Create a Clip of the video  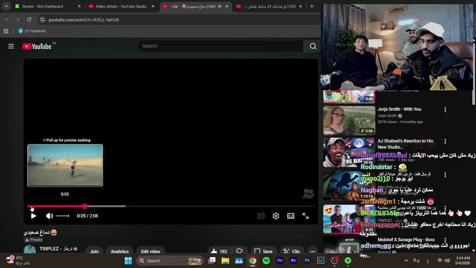(x=292, y=251)
